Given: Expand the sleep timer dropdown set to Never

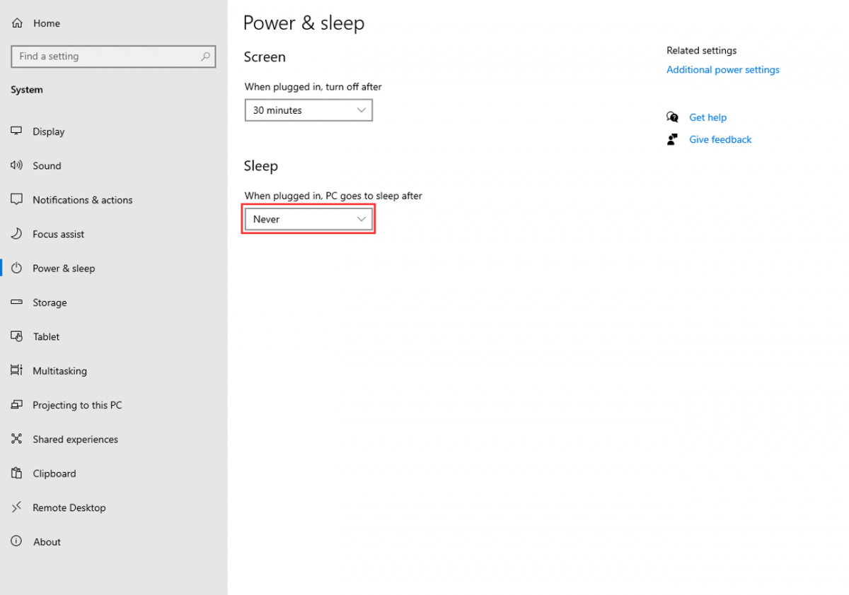Looking at the screenshot, I should click(308, 219).
